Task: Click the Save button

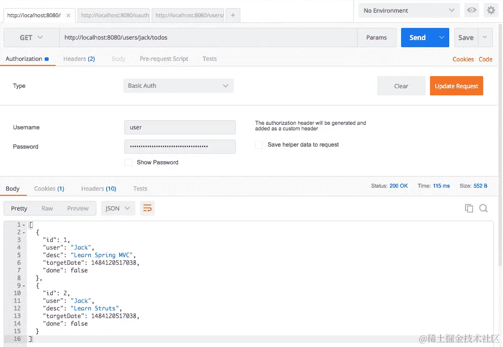Action: [x=466, y=38]
